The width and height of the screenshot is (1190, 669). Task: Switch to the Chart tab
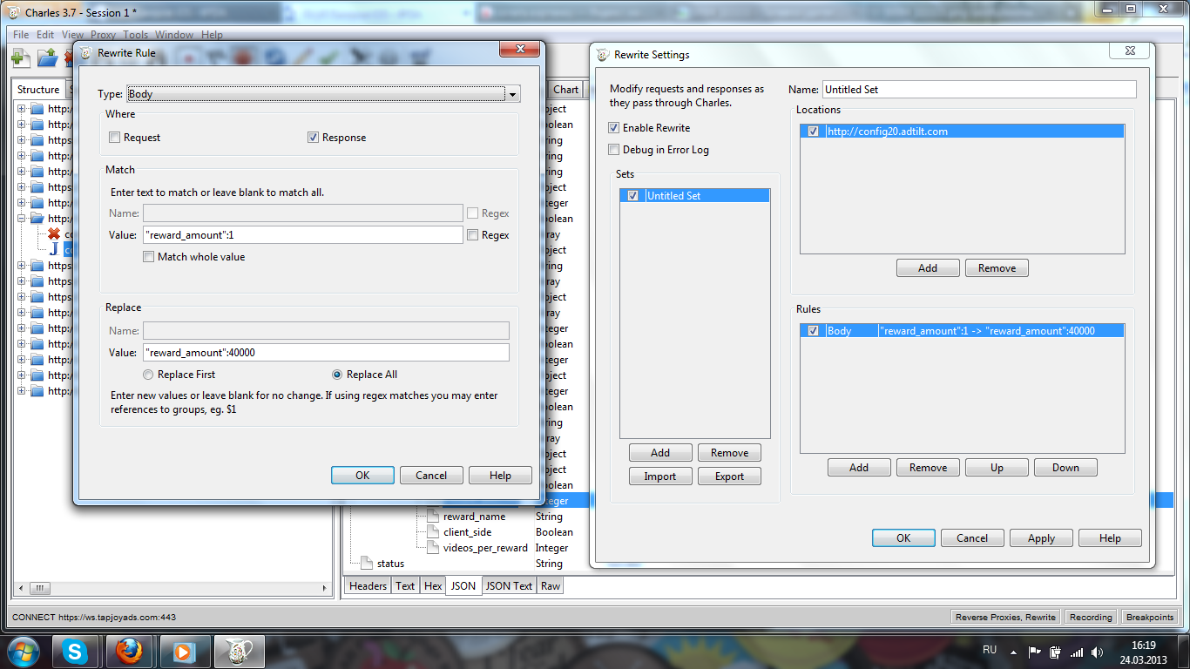click(x=565, y=90)
